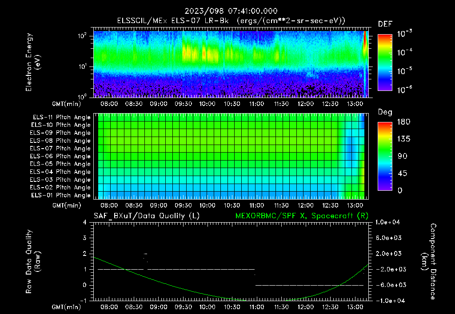Select the ELS-06 Pitch Angle row label

(60, 157)
